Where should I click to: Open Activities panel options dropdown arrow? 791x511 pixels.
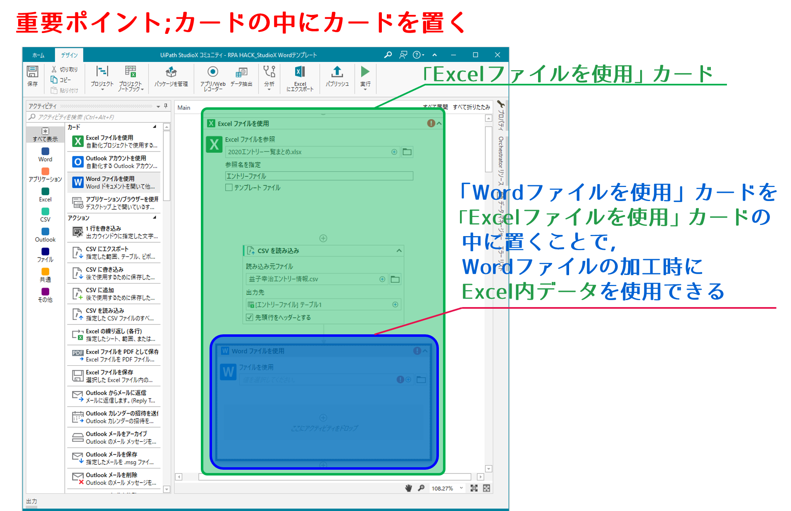(x=158, y=106)
